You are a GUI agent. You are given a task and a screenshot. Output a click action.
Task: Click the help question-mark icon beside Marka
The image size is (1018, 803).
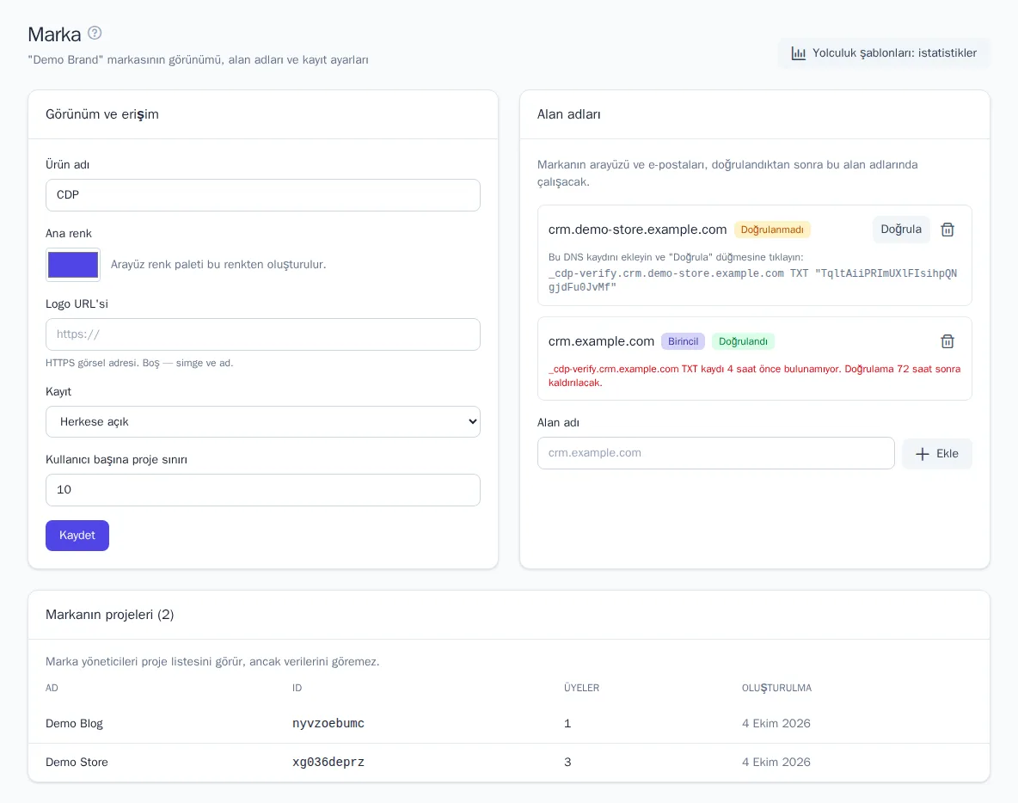[x=95, y=33]
